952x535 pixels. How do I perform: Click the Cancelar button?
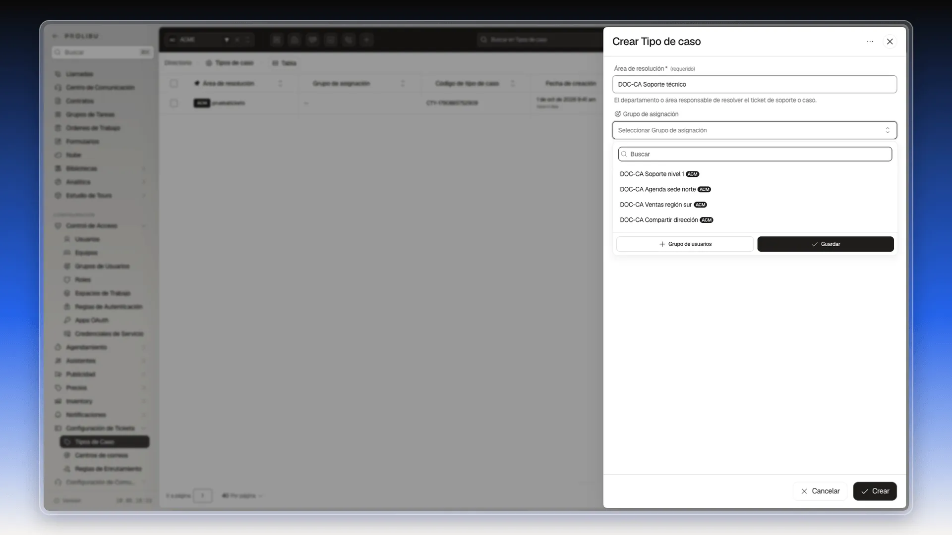click(x=820, y=491)
